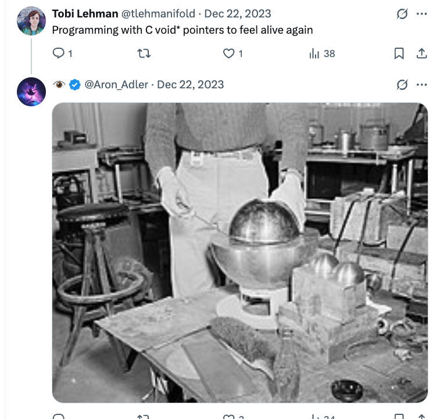Image resolution: width=433 pixels, height=419 pixels.
Task: Reply to Tobi Lehman's tweet
Action: click(x=59, y=53)
